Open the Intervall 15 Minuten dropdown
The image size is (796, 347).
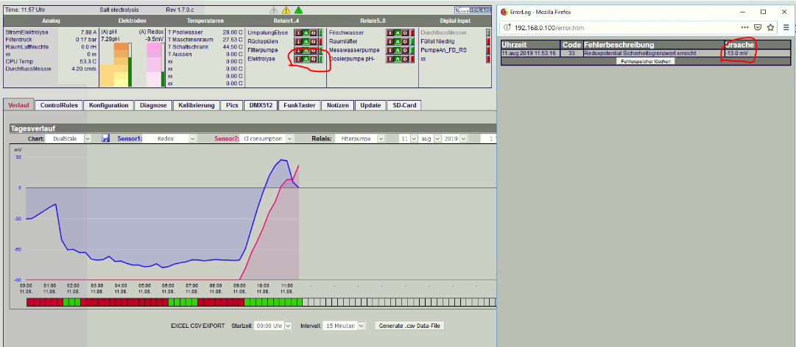[344, 326]
